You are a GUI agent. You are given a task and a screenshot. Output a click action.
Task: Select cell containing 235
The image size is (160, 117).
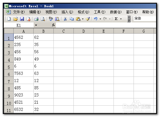coord(23,44)
